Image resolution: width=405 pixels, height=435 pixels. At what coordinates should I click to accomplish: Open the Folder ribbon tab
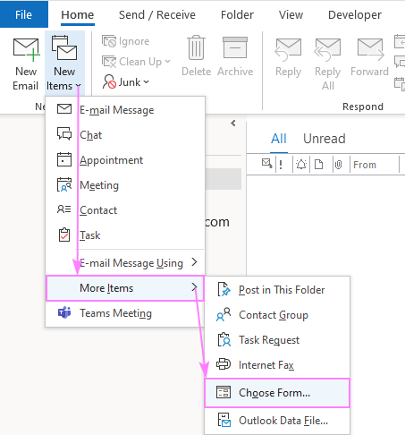(237, 14)
